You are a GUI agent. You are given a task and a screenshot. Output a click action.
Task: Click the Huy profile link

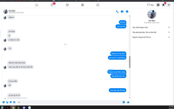coord(150,5)
